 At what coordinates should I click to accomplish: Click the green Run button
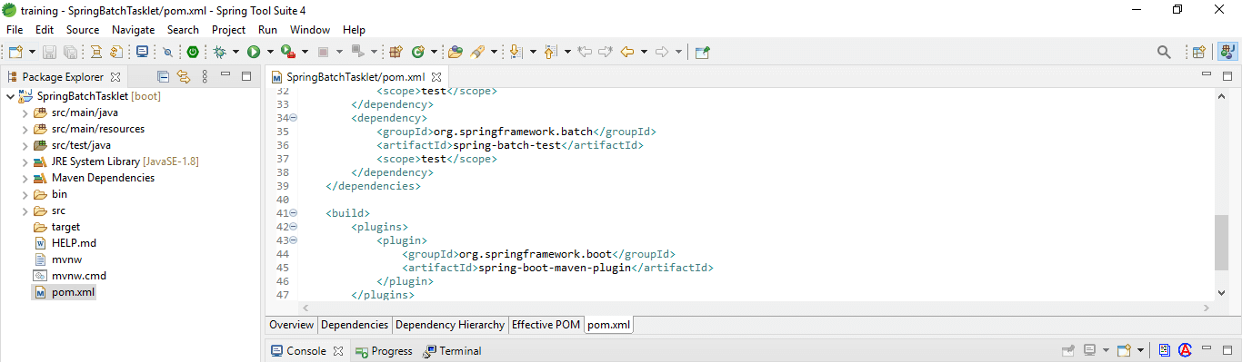pyautogui.click(x=254, y=53)
